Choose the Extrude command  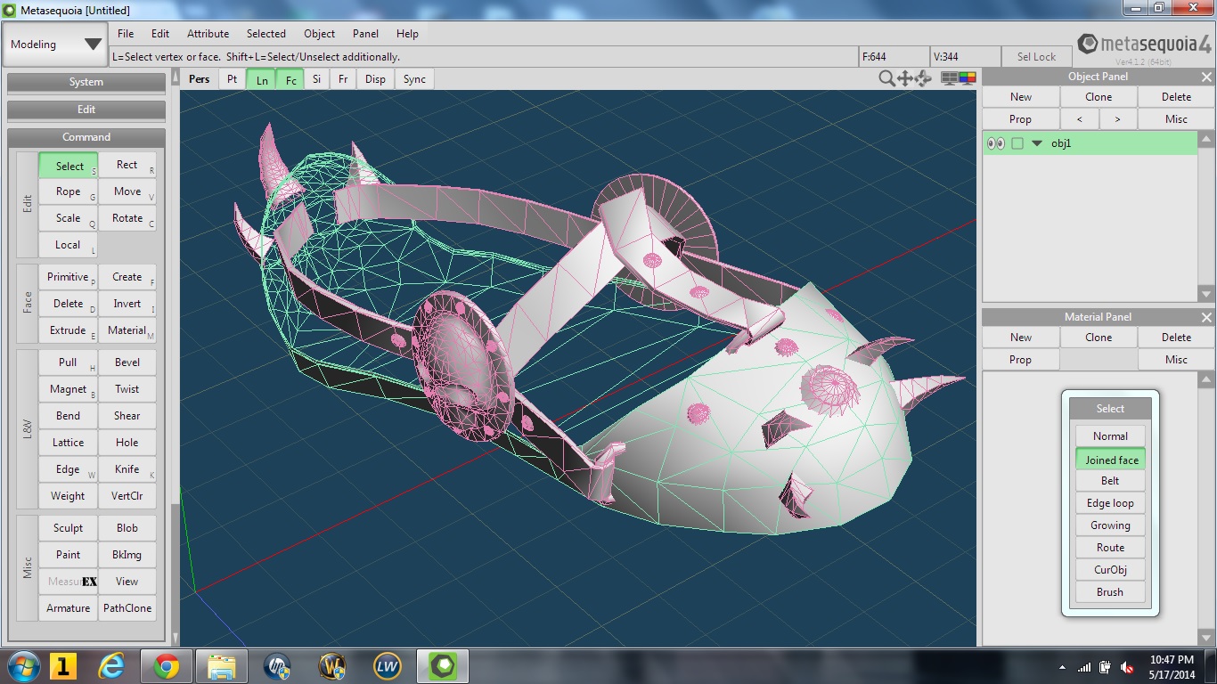pyautogui.click(x=68, y=330)
